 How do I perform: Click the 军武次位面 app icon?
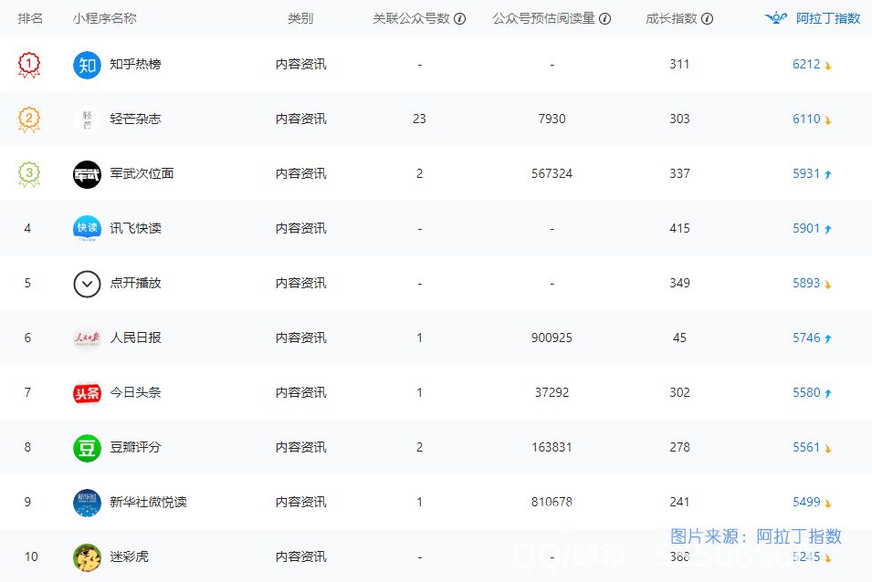[87, 174]
